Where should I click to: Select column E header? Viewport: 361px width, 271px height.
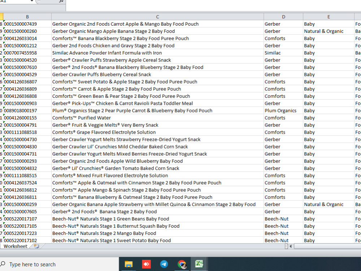[x=329, y=17]
